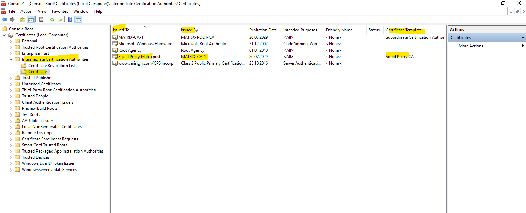Screen dimensions: 526x213
Task: Select the Root Agency certificate
Action: coord(130,50)
